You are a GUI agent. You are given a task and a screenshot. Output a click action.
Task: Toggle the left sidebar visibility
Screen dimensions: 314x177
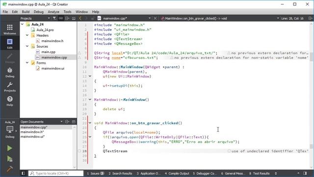tap(23, 173)
